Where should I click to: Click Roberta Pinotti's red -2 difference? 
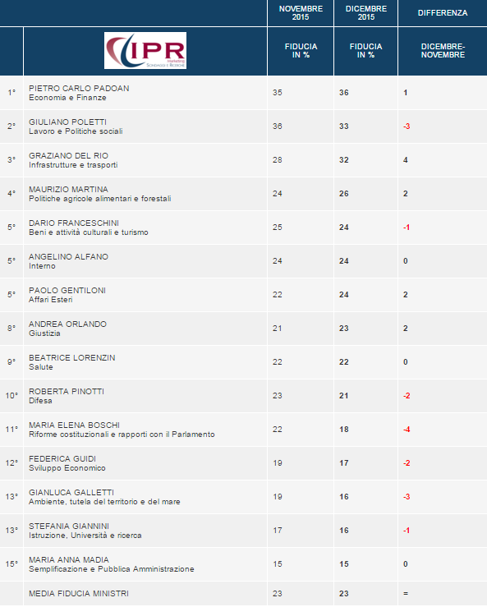coord(407,396)
